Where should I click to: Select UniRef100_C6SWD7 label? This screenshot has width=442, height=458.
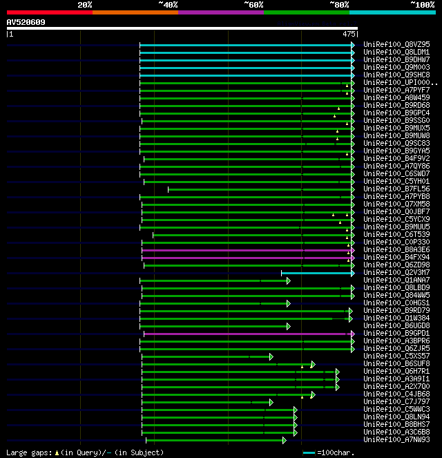point(396,173)
